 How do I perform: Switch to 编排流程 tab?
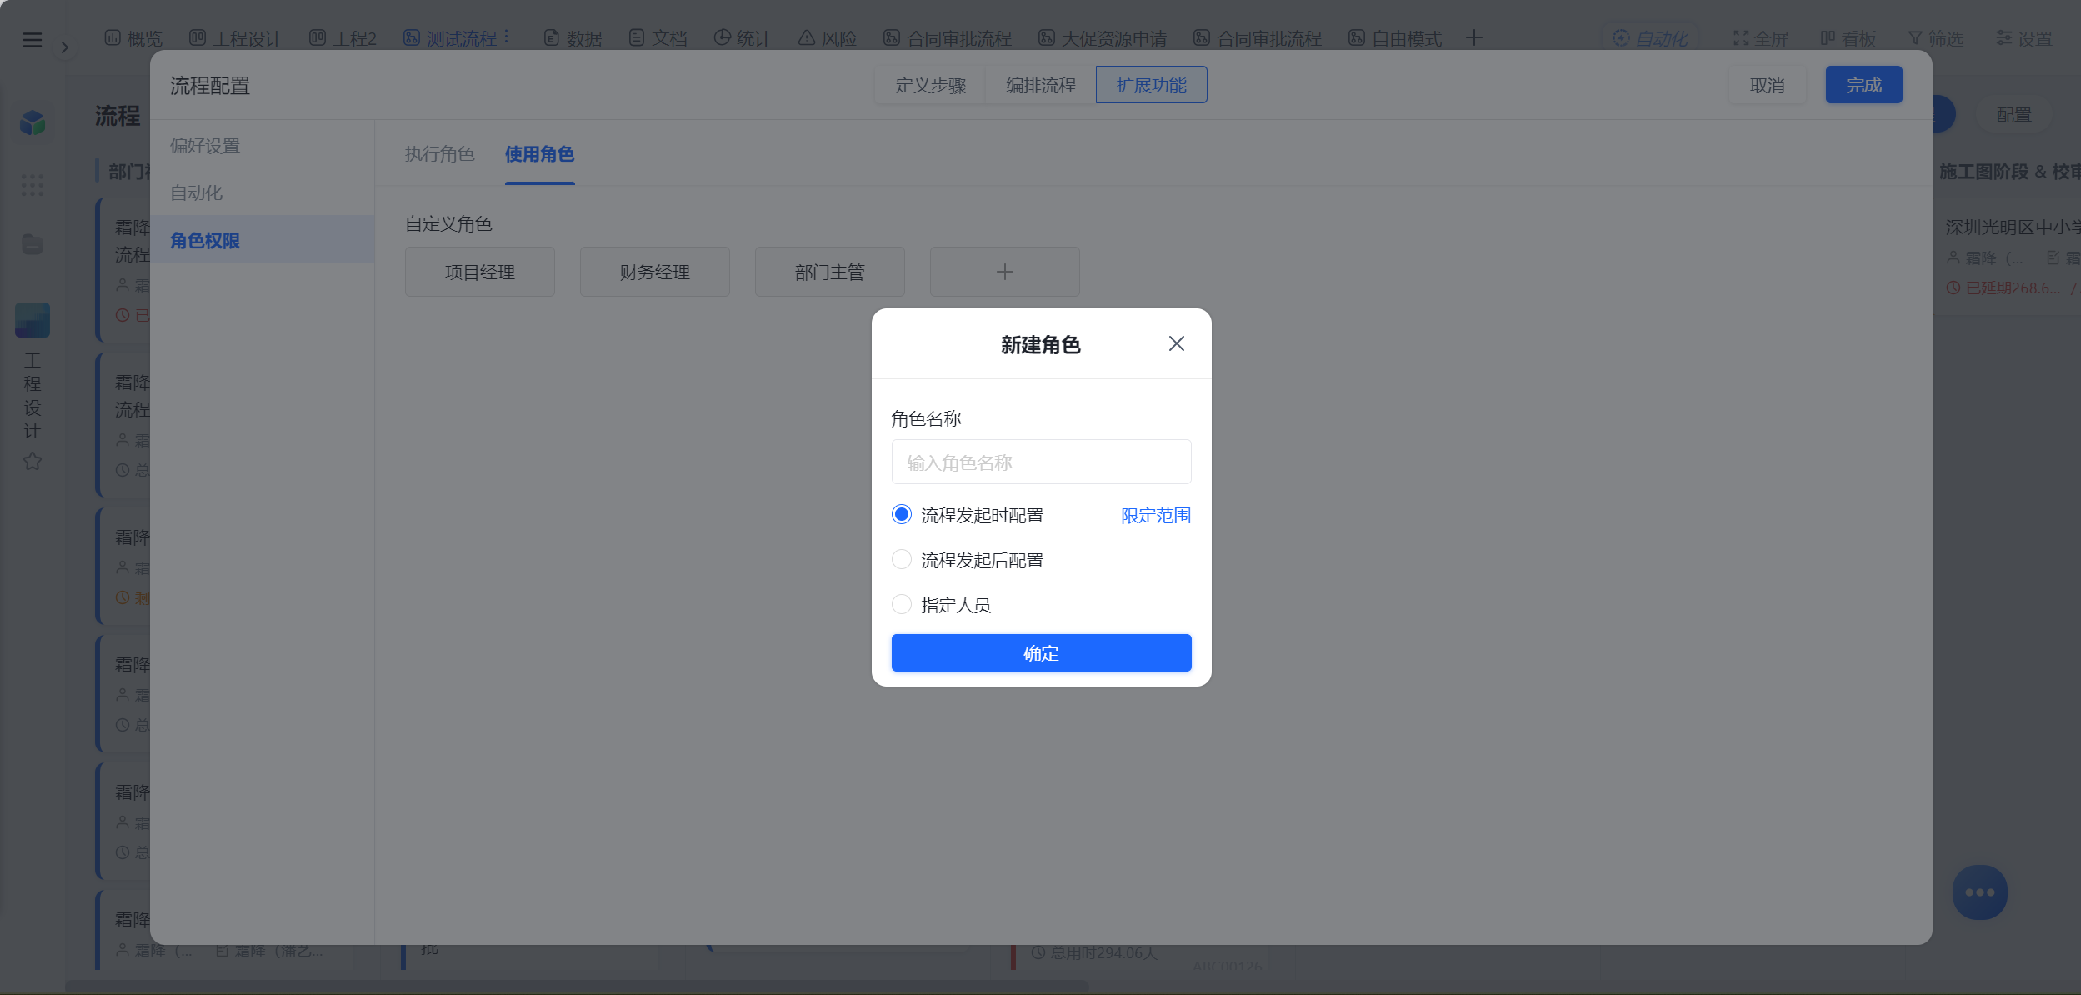tap(1040, 86)
